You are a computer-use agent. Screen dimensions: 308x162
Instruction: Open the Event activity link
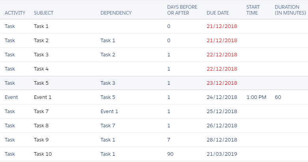pyautogui.click(x=11, y=97)
